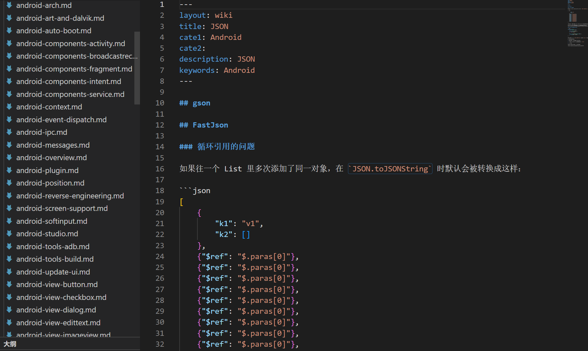
Task: Click the icon beside android-messages.md
Action: (9, 145)
